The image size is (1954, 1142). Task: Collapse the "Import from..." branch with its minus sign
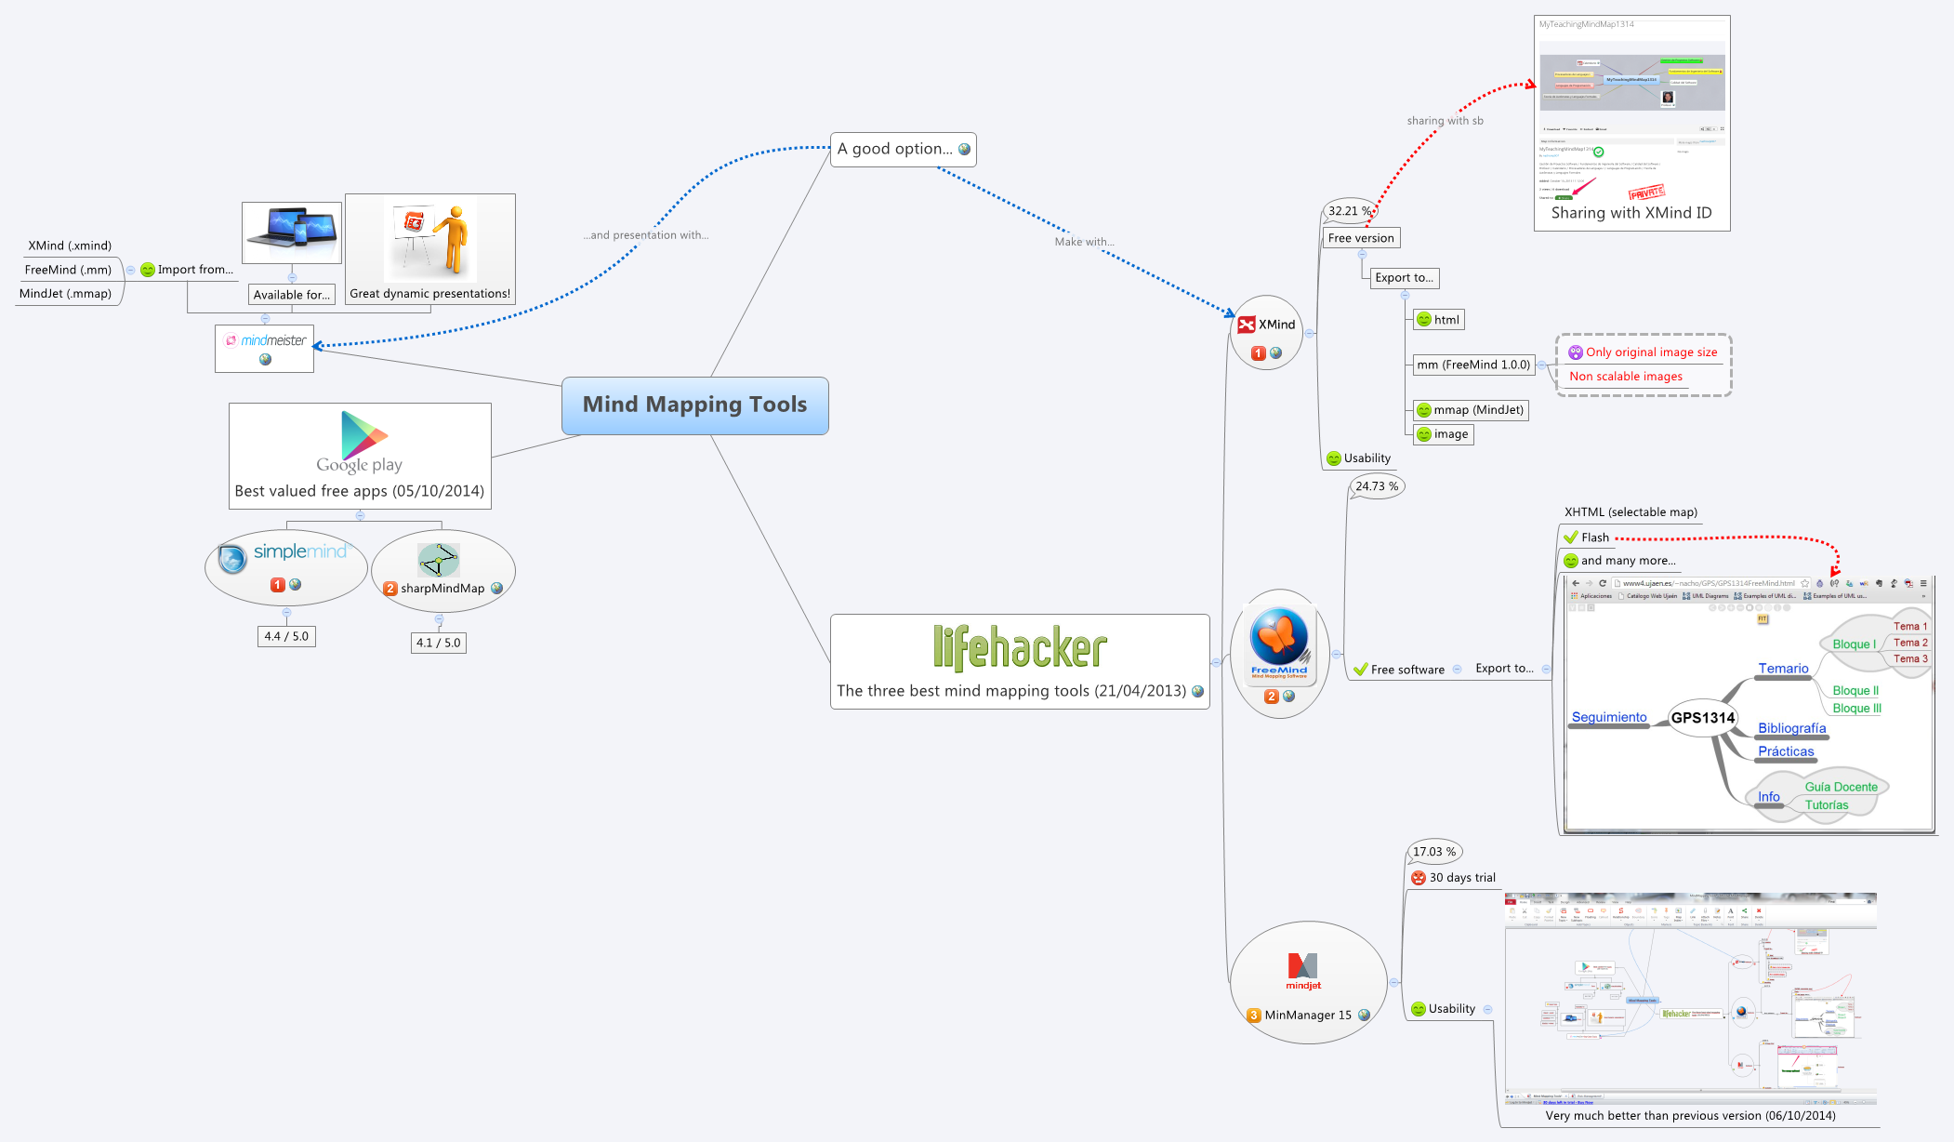click(130, 270)
